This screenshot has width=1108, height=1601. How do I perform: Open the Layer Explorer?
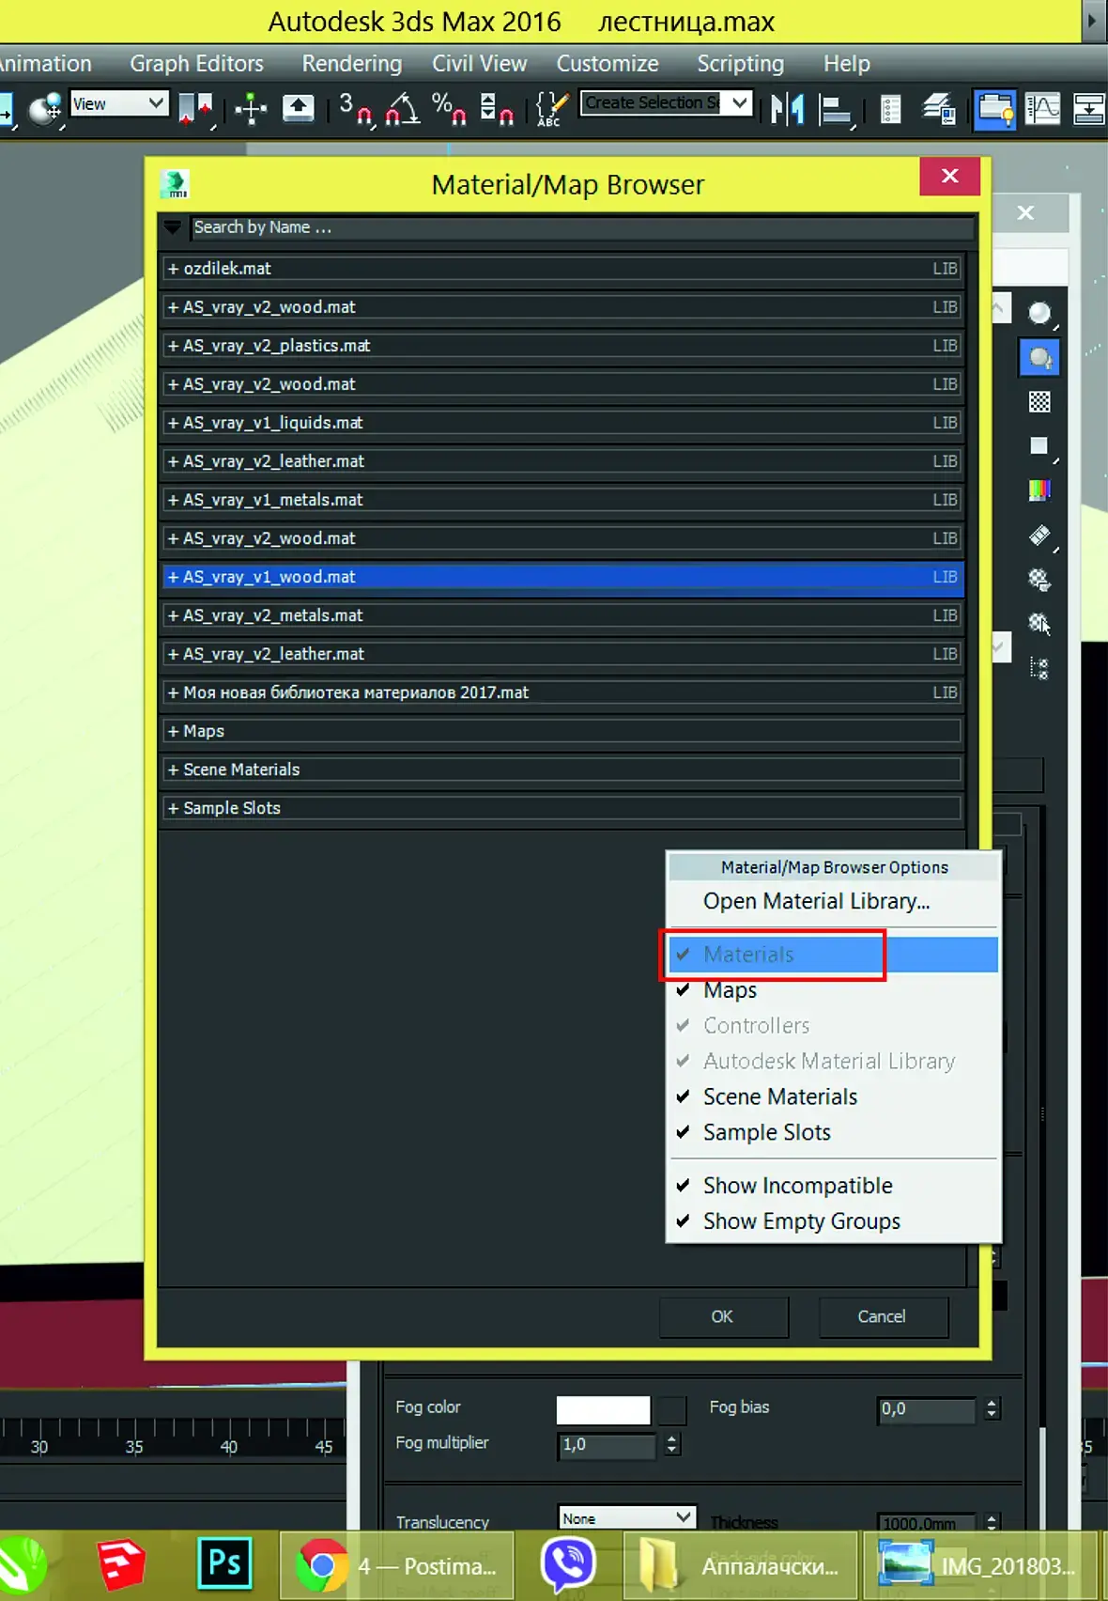[938, 109]
